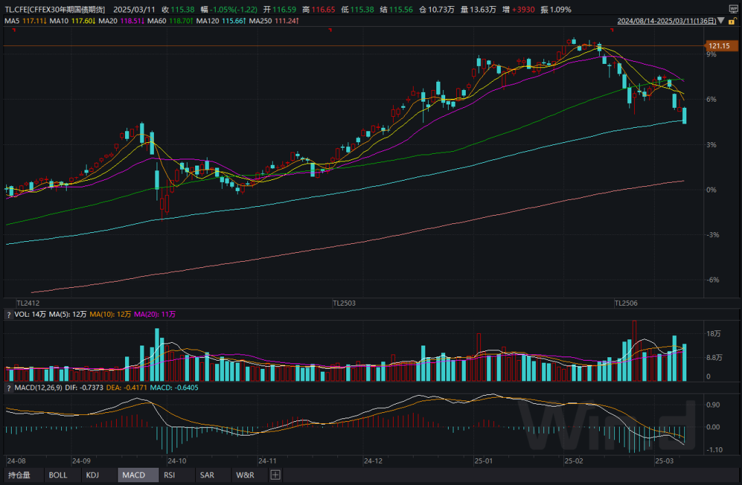Open the 持仓量 open interest tab

pyautogui.click(x=19, y=475)
